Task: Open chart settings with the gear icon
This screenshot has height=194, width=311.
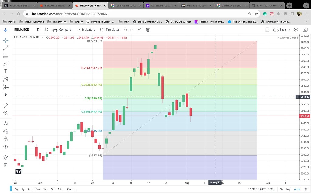Action: (x=296, y=29)
